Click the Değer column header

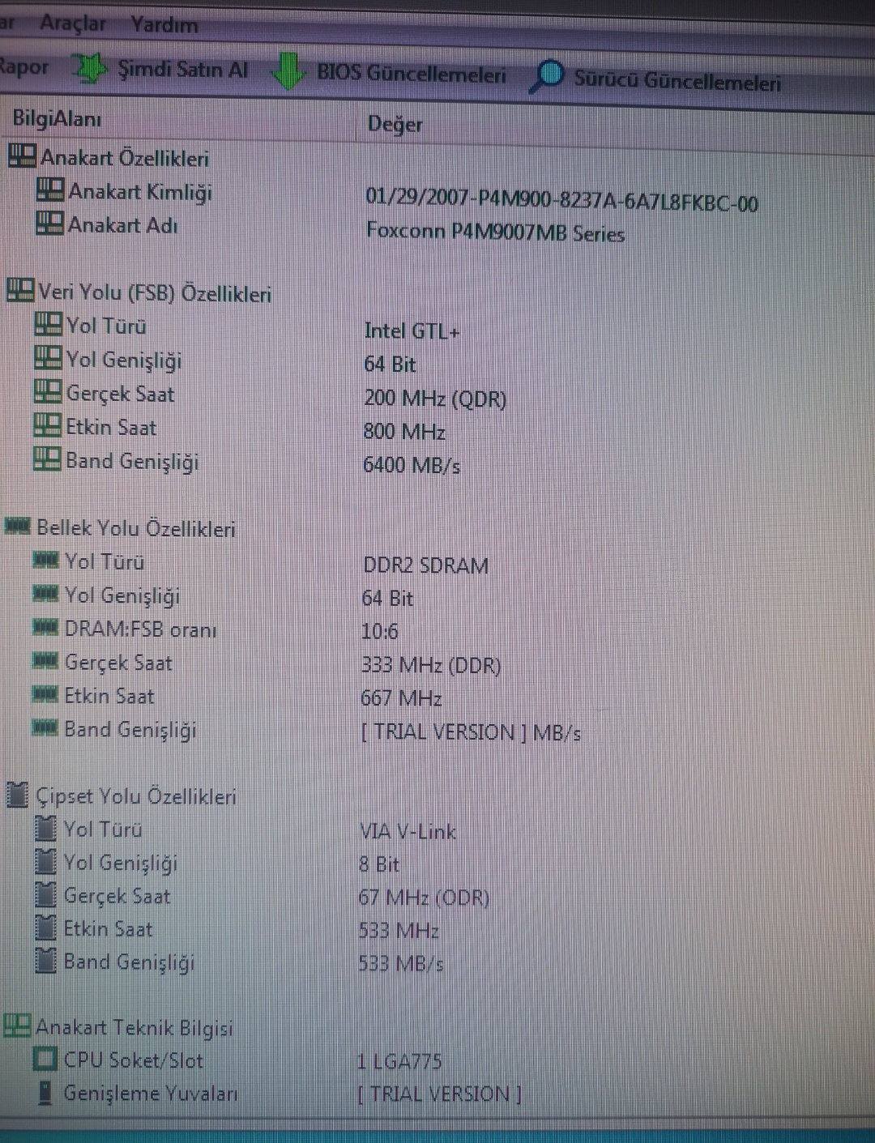(395, 124)
